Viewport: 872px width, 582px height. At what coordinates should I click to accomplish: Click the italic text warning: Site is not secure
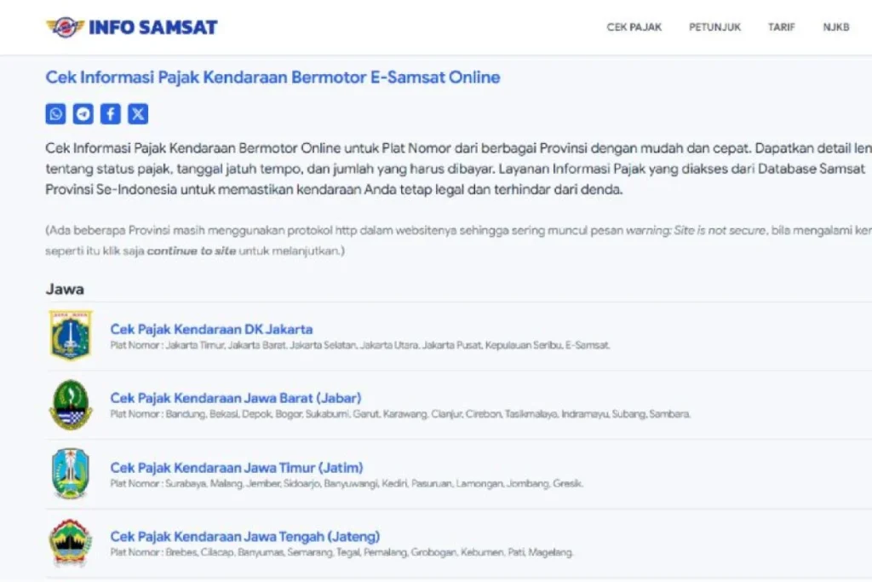point(696,230)
